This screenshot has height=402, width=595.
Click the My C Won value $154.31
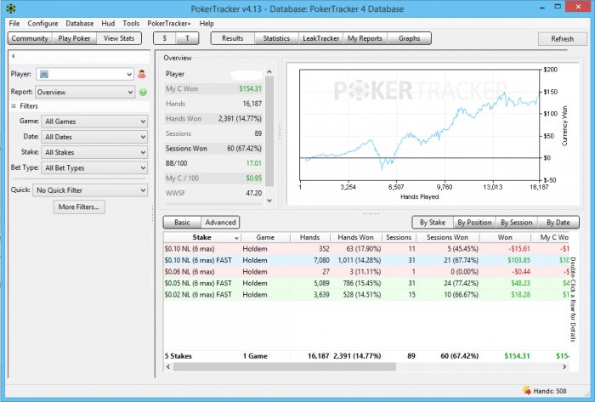(251, 88)
